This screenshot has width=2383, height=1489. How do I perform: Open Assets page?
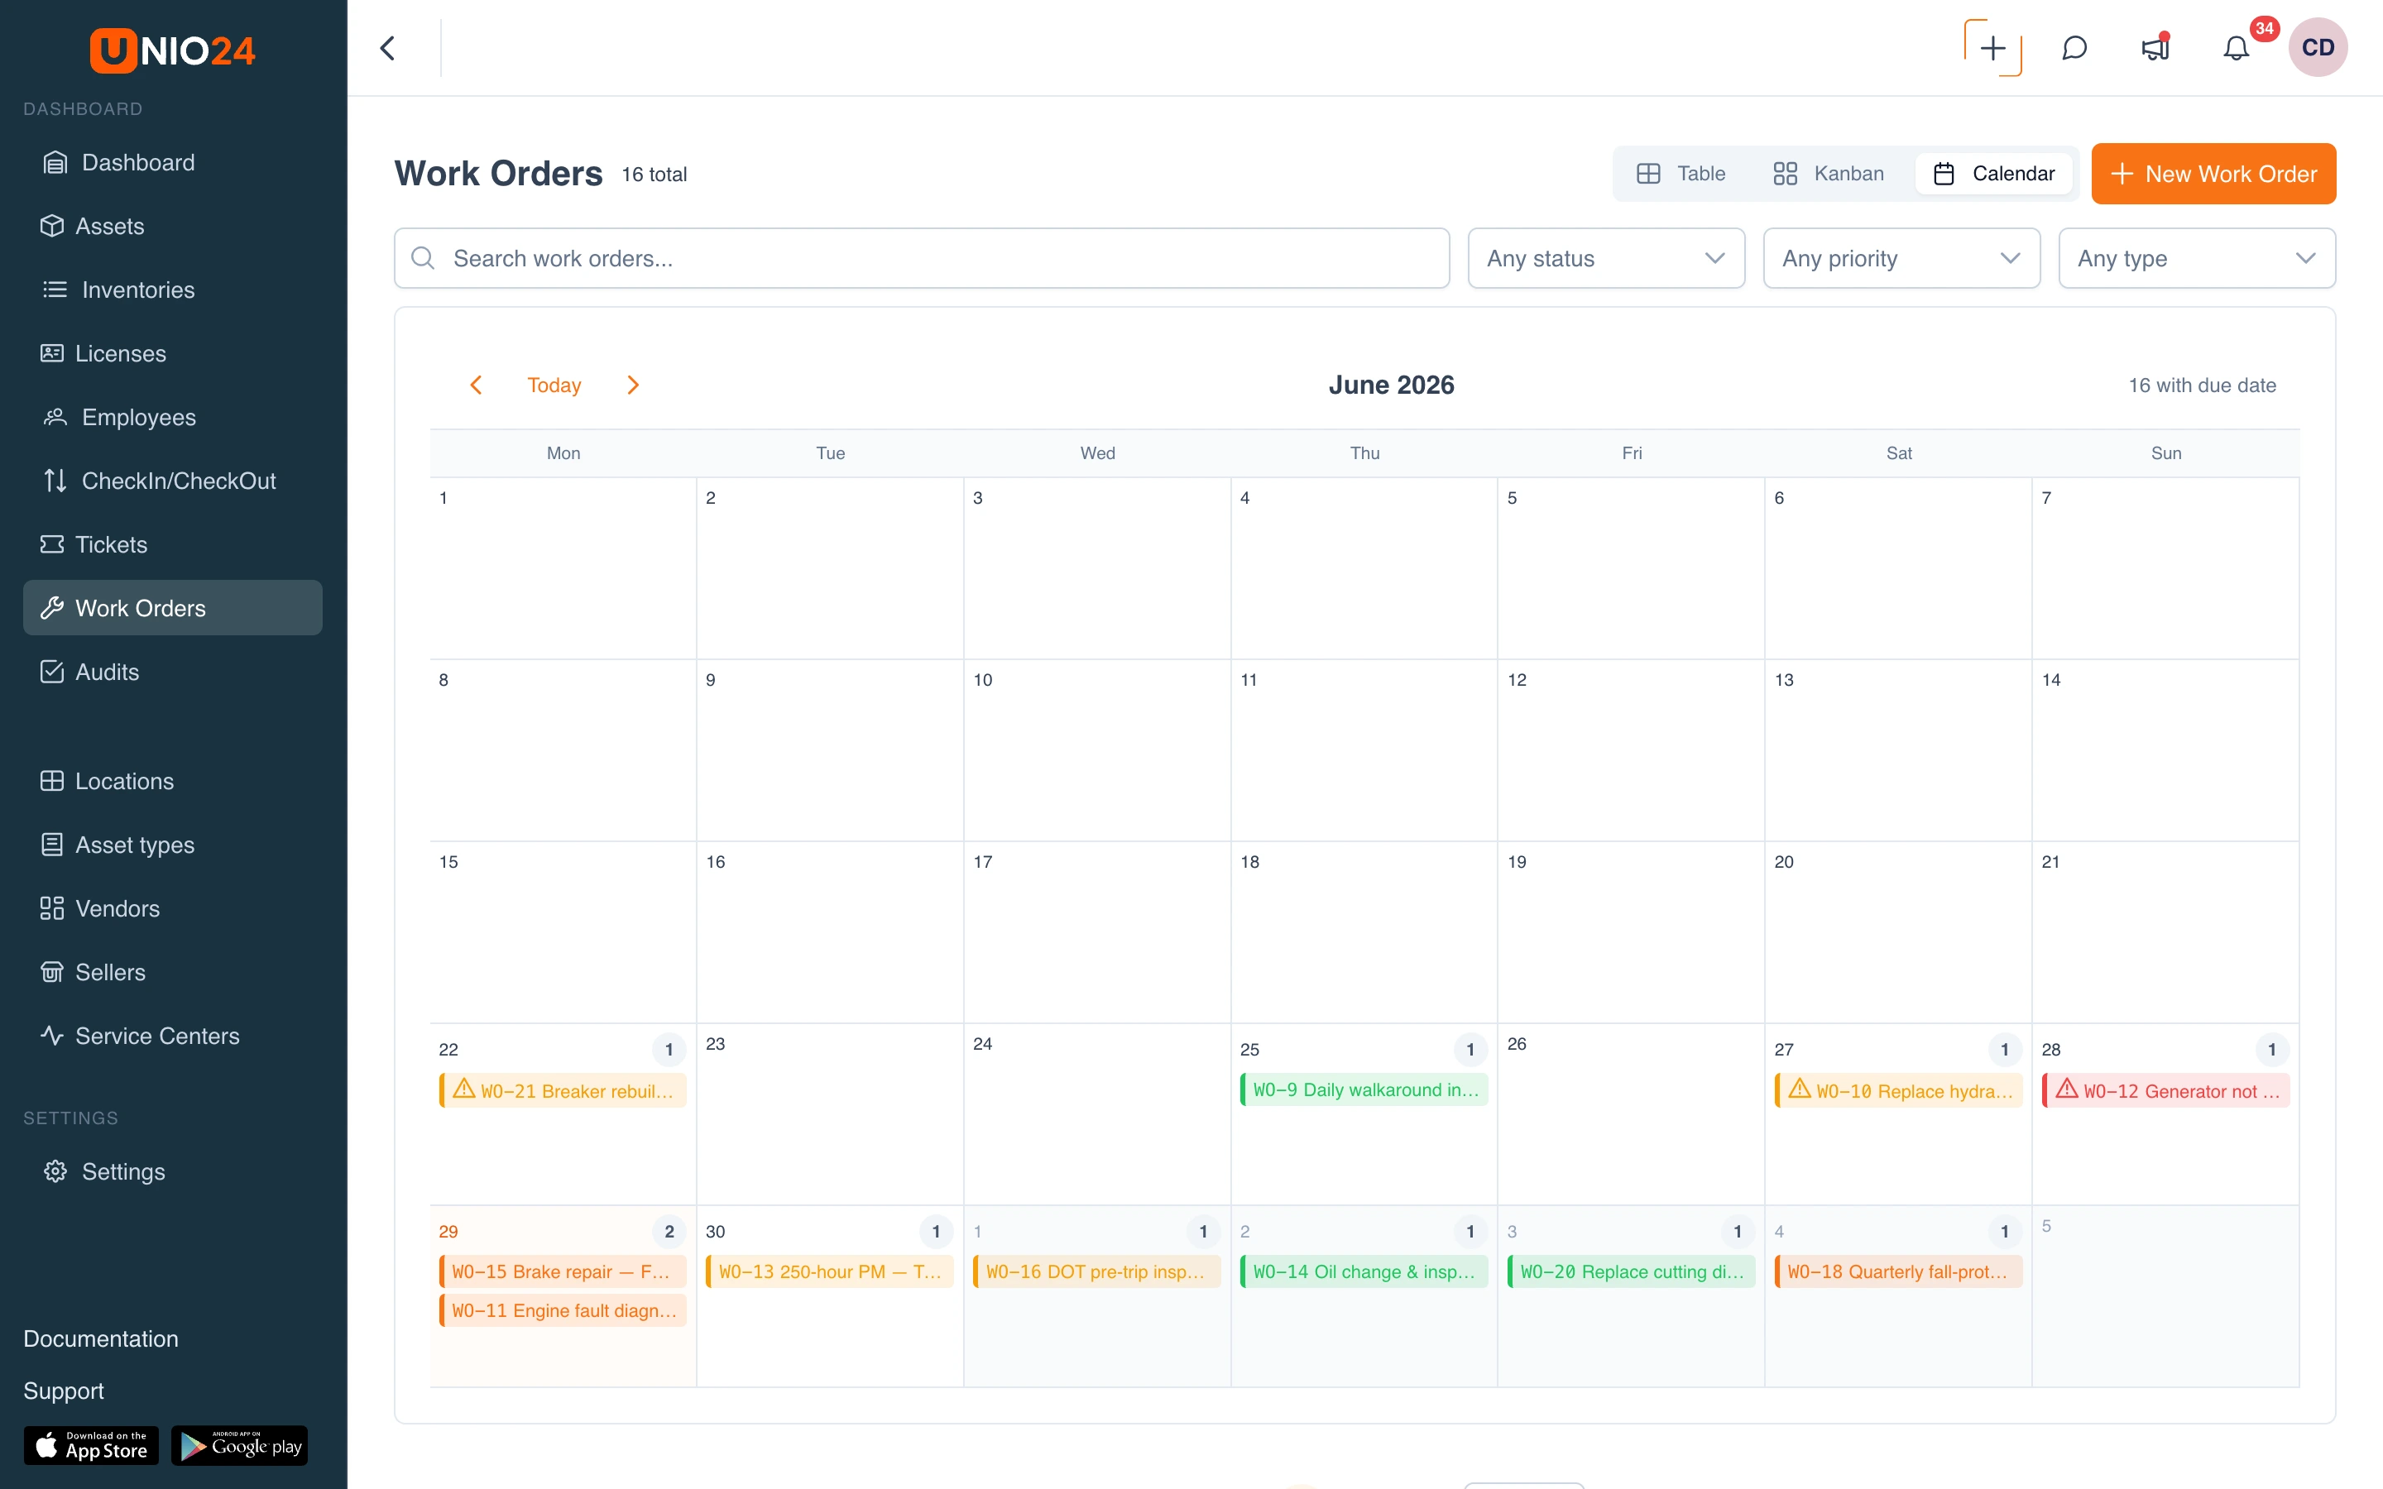(x=172, y=227)
